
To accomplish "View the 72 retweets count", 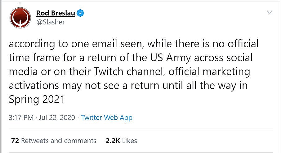I will click(x=15, y=141).
